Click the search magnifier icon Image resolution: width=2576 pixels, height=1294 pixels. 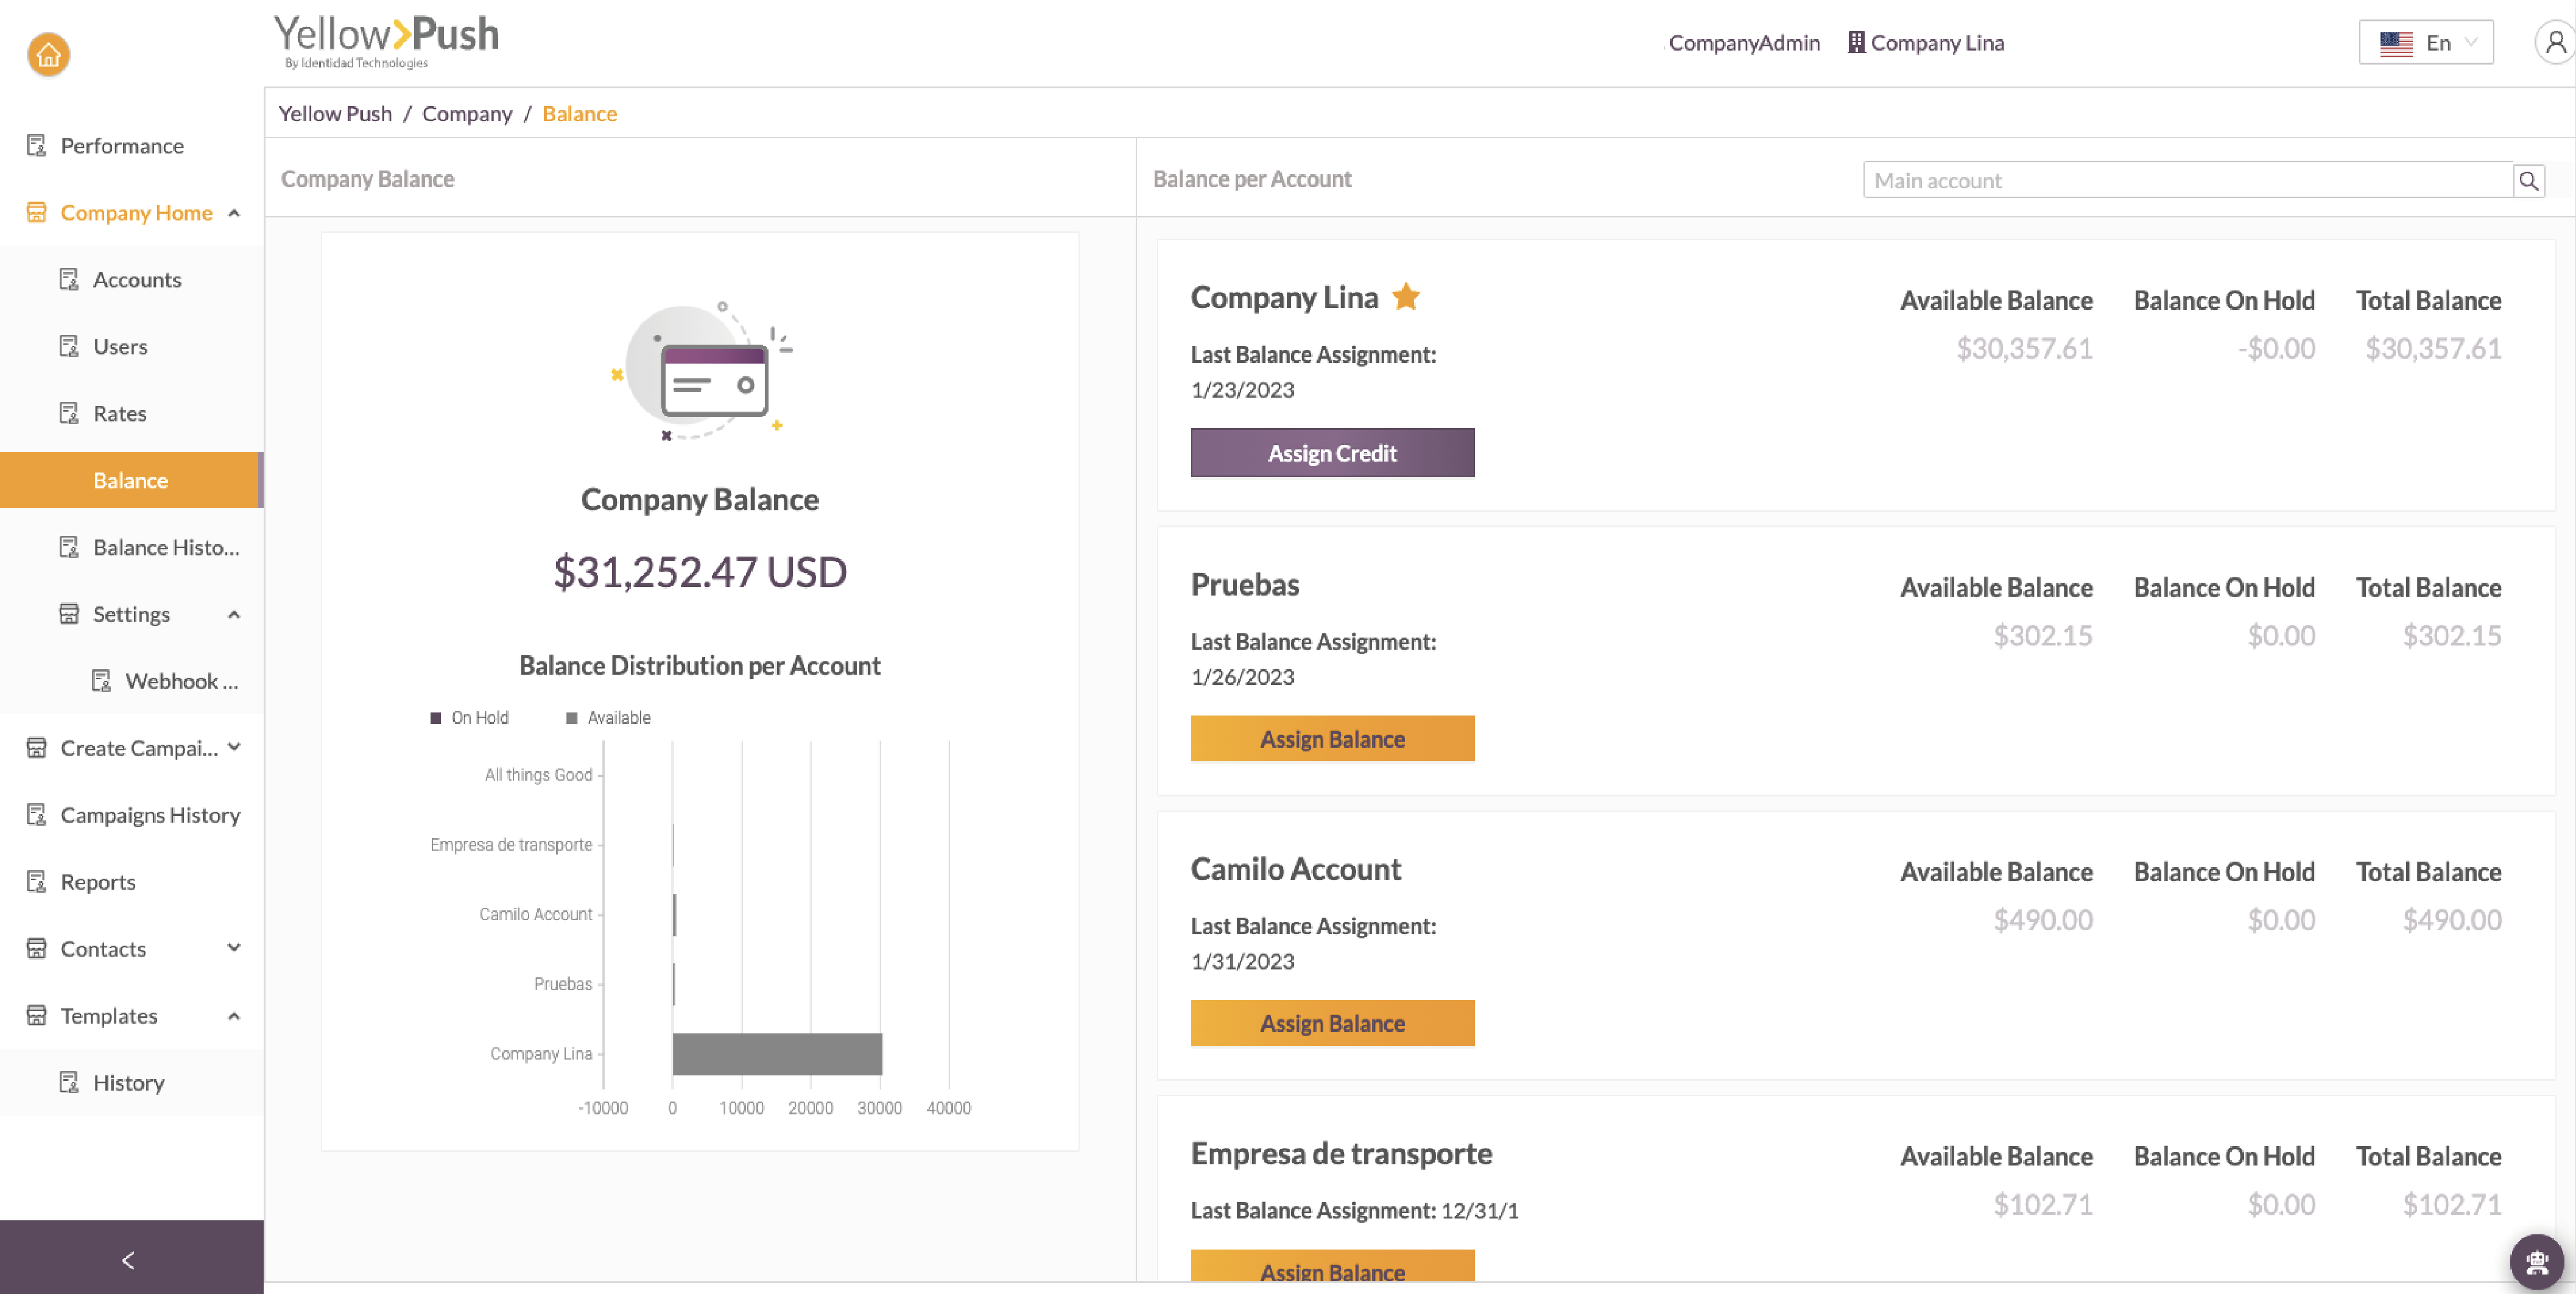pos(2528,180)
